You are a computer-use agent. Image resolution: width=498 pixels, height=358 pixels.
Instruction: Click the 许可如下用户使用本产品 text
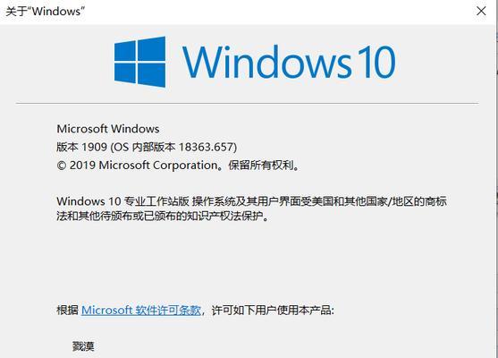point(273,310)
